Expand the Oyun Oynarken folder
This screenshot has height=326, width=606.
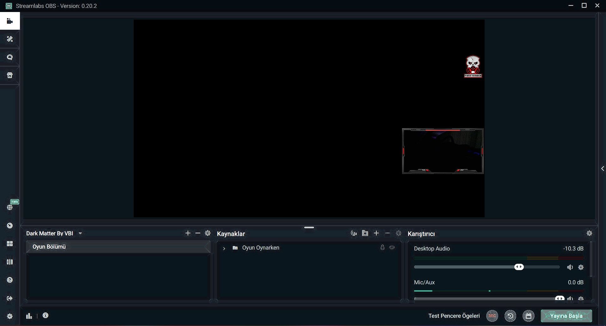224,248
